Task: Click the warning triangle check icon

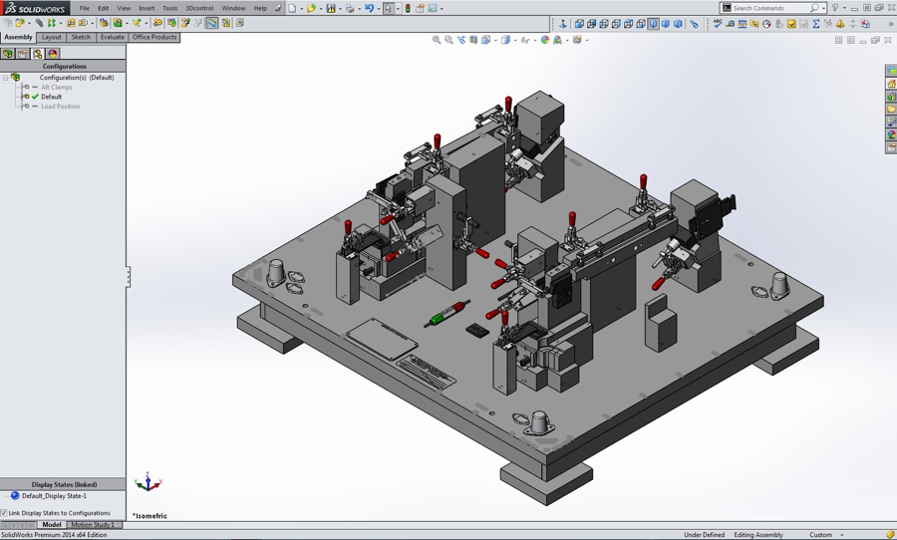Action: pyautogui.click(x=840, y=24)
